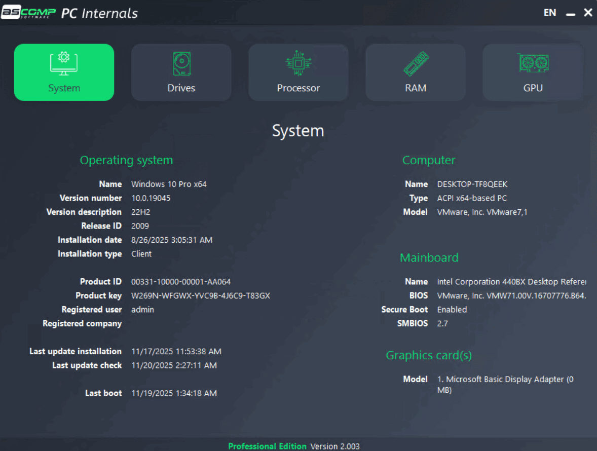Go to the GPU tab
Viewport: 597px width, 451px height.
[x=533, y=72]
